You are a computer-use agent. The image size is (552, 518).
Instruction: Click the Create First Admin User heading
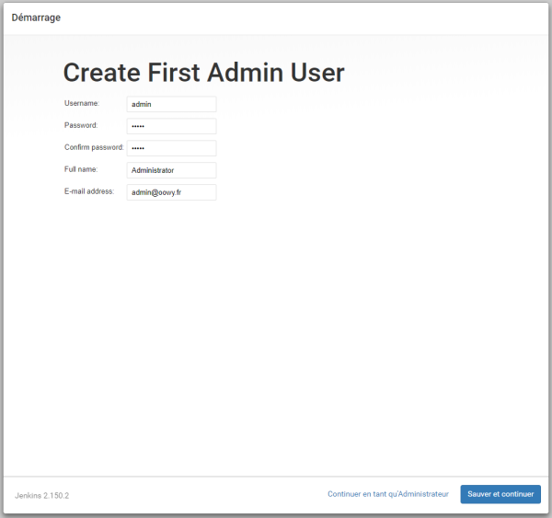click(x=203, y=73)
